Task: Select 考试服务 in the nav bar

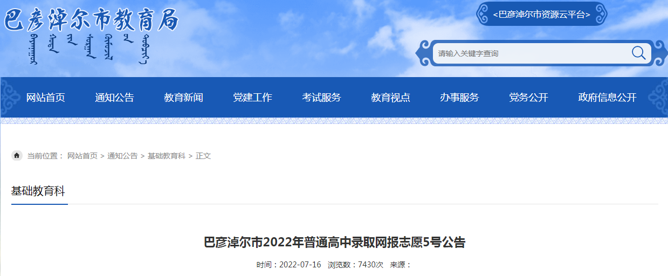Action: [x=322, y=98]
